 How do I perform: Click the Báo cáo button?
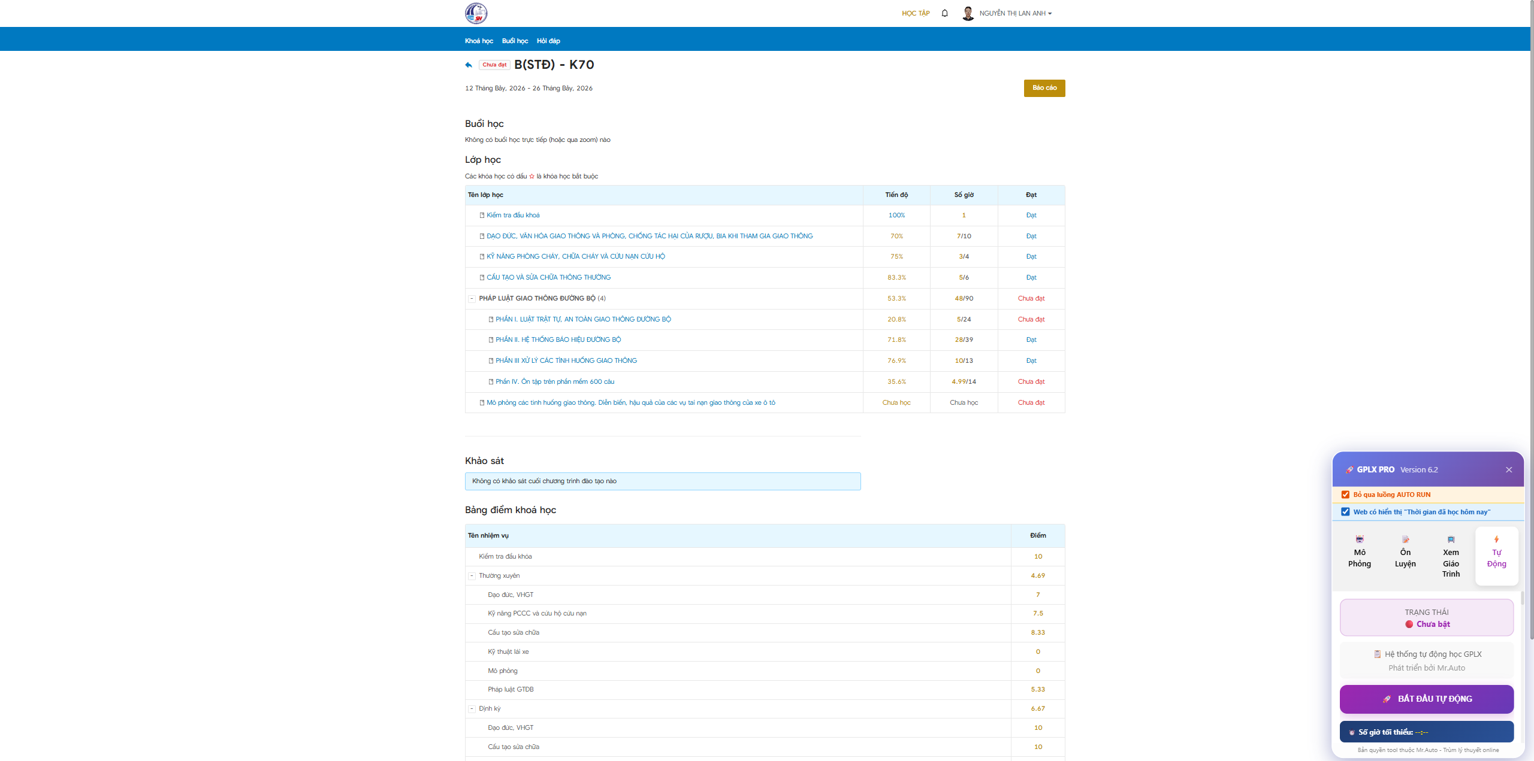pos(1044,88)
